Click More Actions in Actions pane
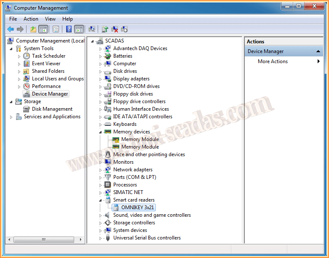 [273, 61]
